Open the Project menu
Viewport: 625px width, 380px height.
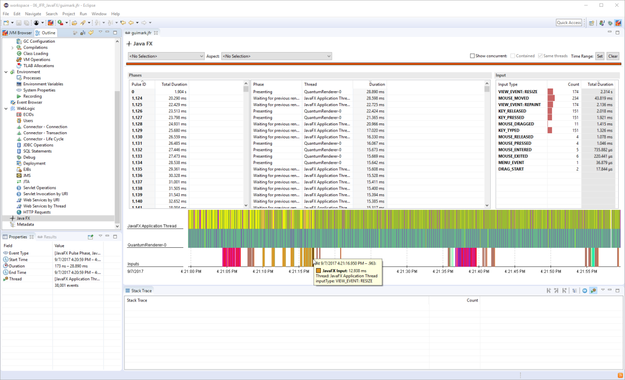pos(69,14)
